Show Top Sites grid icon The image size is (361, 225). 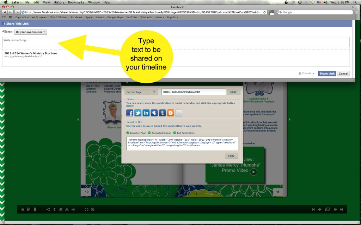pos(11,17)
